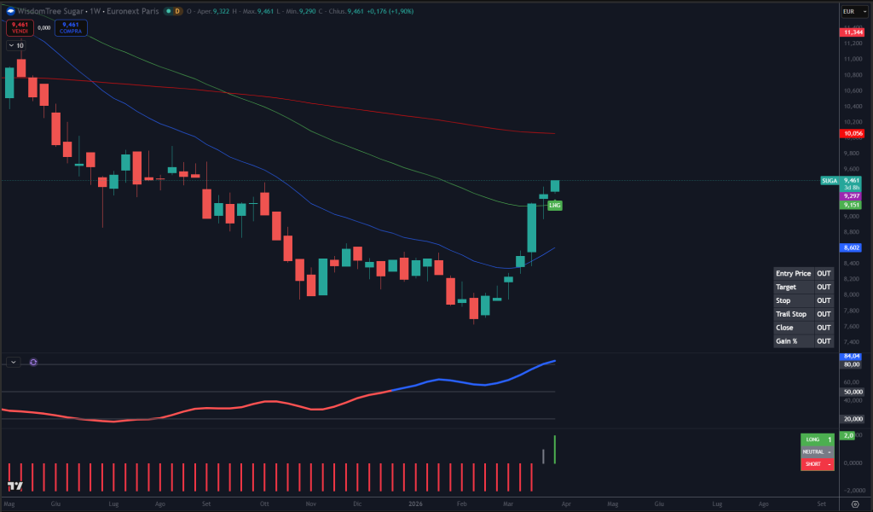Click the Gain % row in the table

[803, 341]
